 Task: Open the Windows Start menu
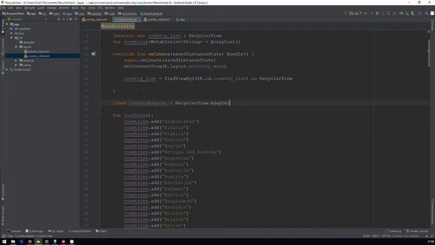click(x=4, y=242)
